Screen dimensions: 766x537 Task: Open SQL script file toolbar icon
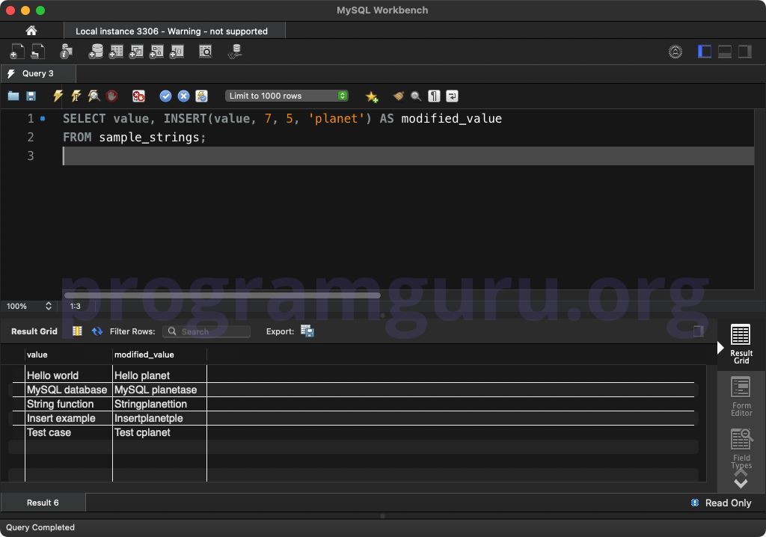click(x=38, y=52)
